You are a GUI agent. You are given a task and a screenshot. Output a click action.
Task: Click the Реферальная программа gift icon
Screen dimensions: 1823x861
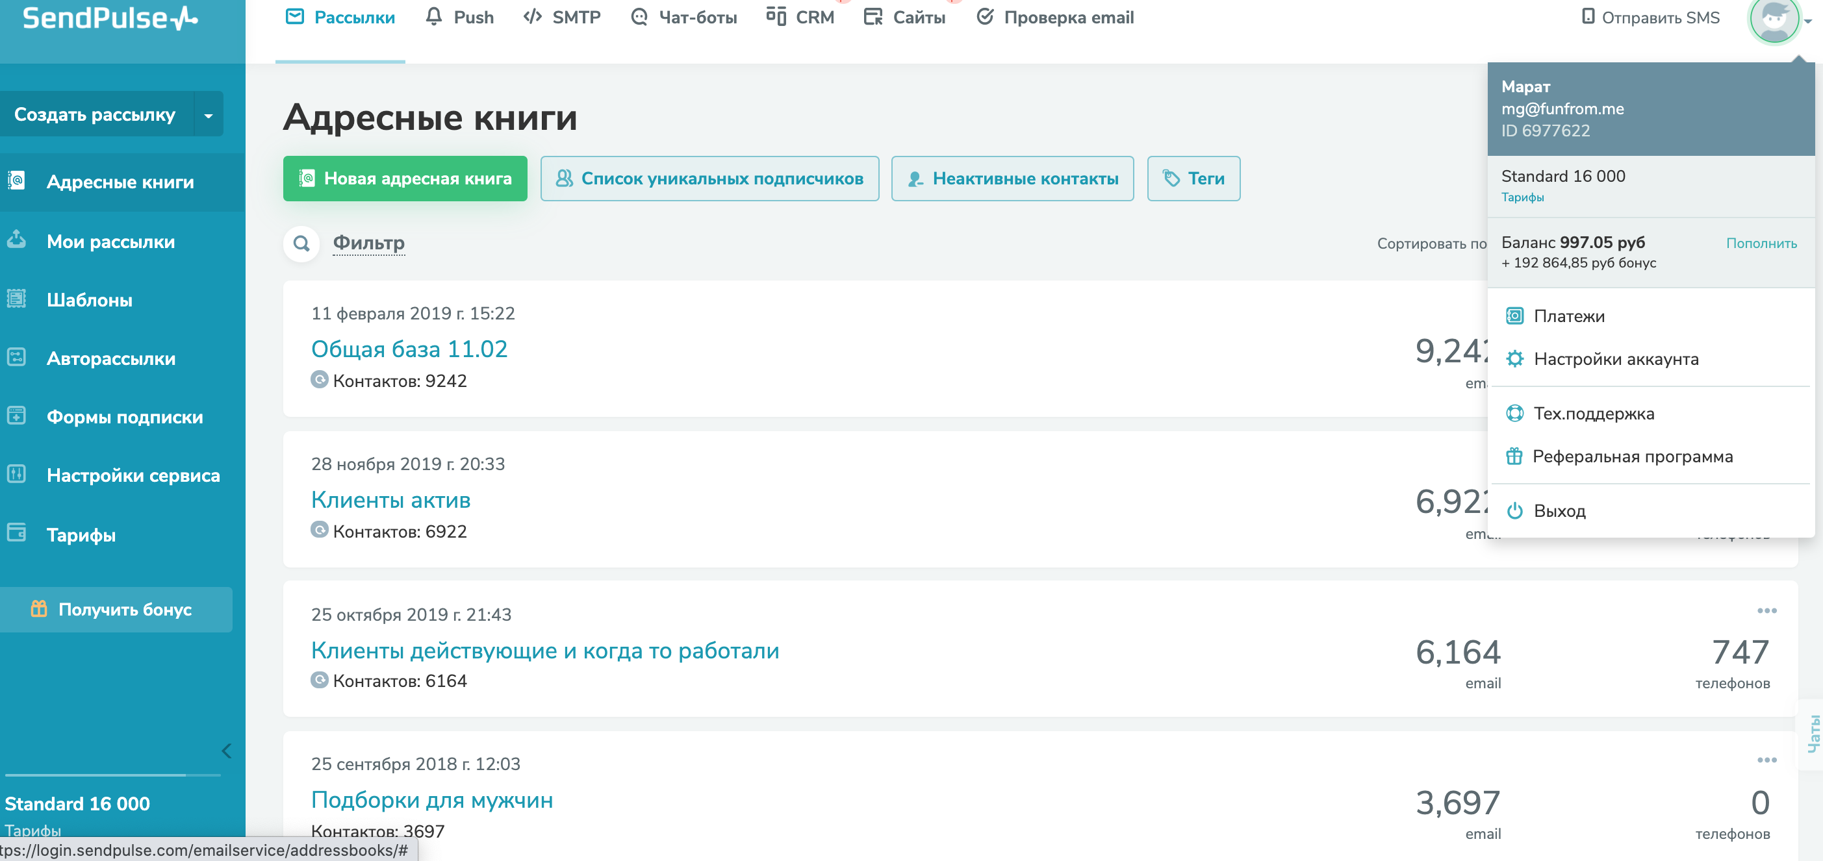coord(1514,456)
